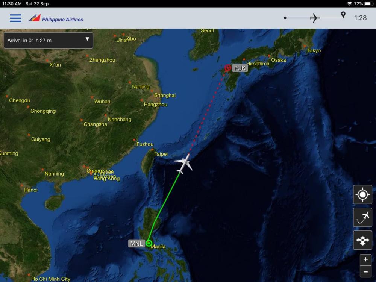The image size is (376, 282).
Task: Zoom out with the minus button
Action: pos(365,272)
